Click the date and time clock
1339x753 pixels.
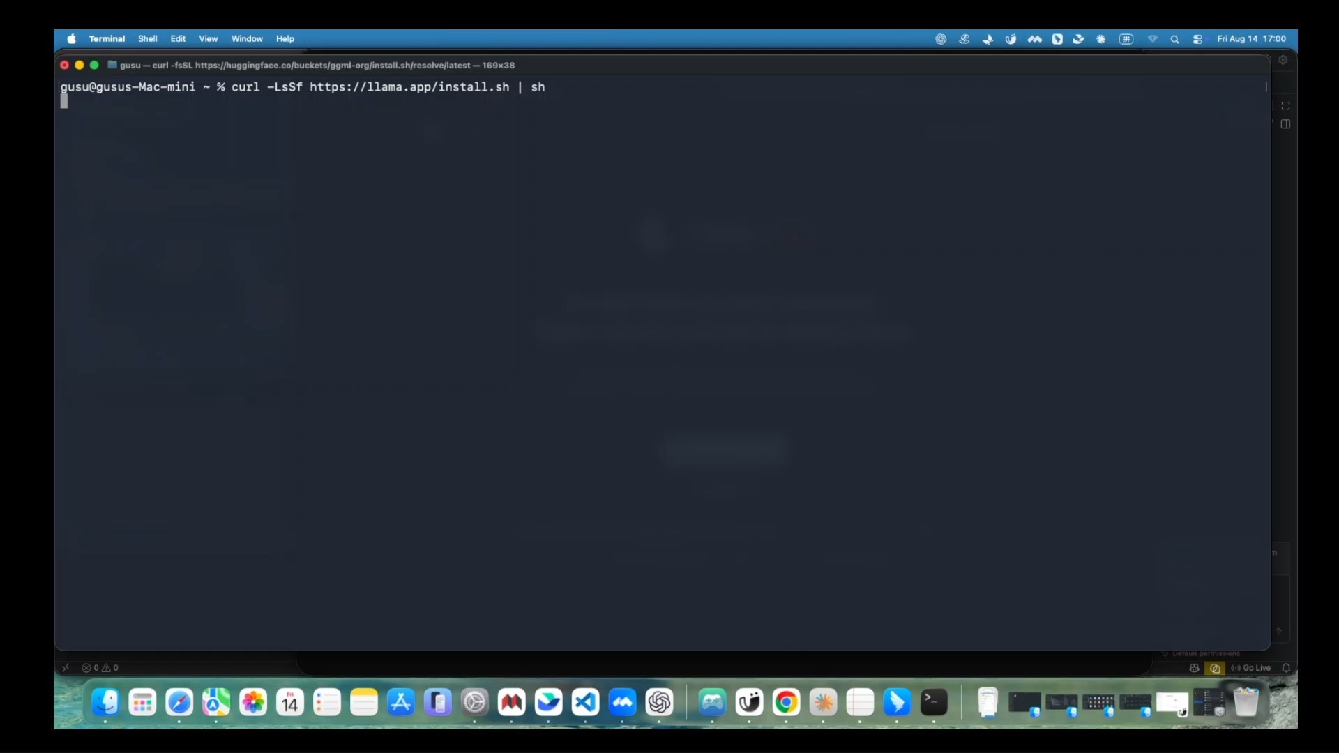[x=1252, y=39]
